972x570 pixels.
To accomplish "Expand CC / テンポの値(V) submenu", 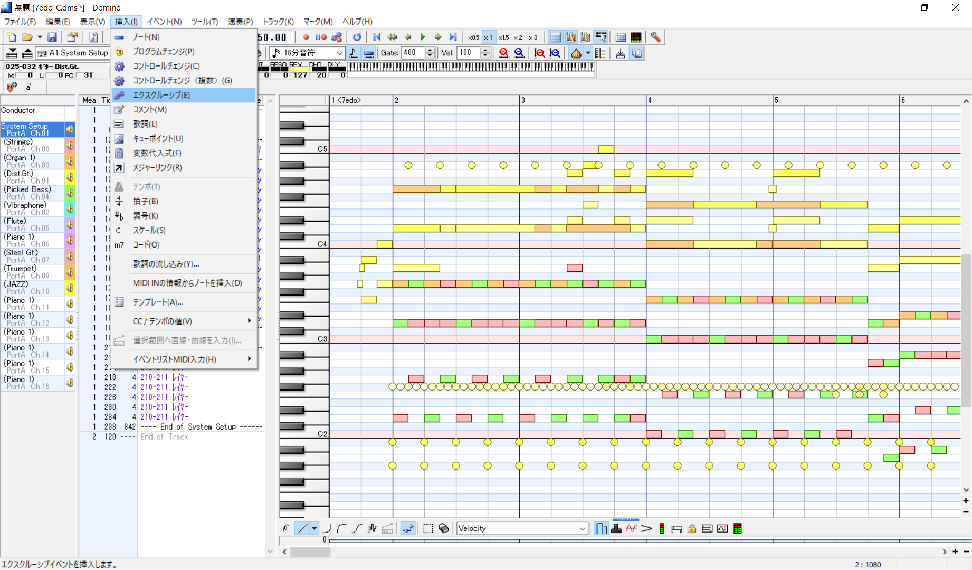I will pos(183,321).
